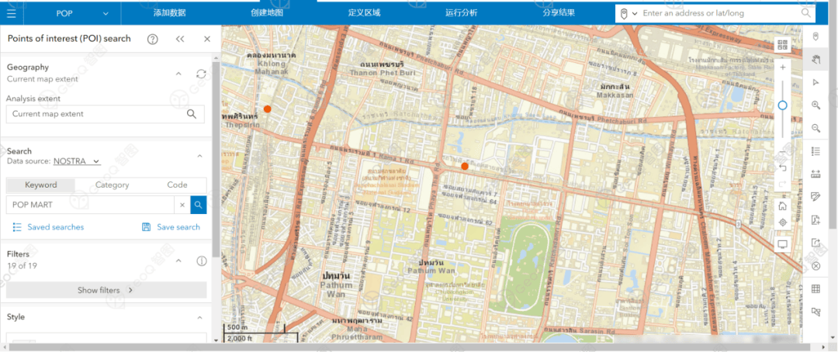This screenshot has width=838, height=352.
Task: Open the POP project dropdown
Action: pyautogui.click(x=81, y=13)
